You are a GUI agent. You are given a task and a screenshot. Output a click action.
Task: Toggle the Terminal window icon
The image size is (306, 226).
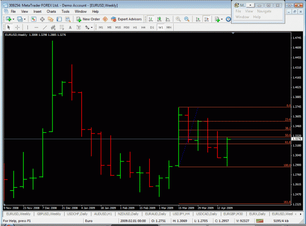59,19
